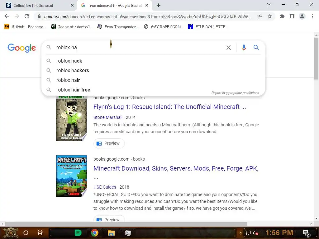The width and height of the screenshot is (319, 239).
Task: Submit search with blue magnifier
Action: pos(256,48)
